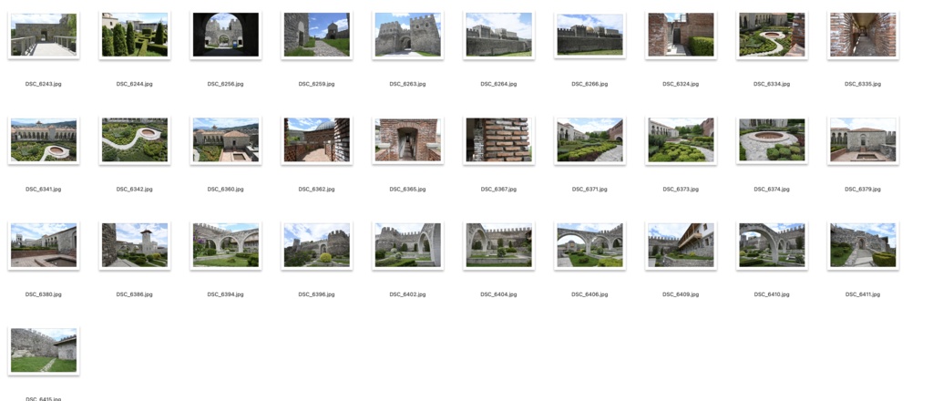This screenshot has width=933, height=401.
Task: Select the DSC_6264.jpg photo thumbnail
Action: pyautogui.click(x=498, y=35)
